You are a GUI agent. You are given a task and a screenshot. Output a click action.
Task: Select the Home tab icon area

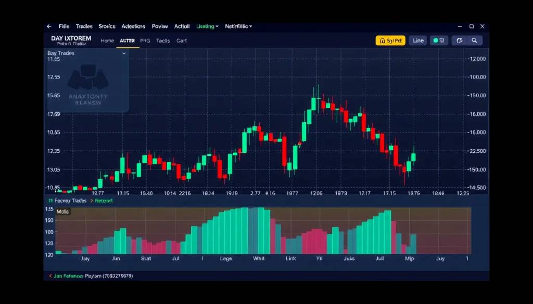[x=107, y=40]
